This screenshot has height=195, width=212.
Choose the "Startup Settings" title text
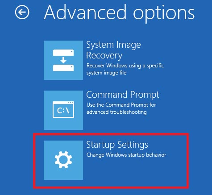[x=117, y=145]
